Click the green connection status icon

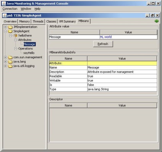click(157, 21)
